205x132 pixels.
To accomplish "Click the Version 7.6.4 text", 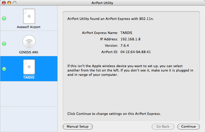I will (125, 45).
